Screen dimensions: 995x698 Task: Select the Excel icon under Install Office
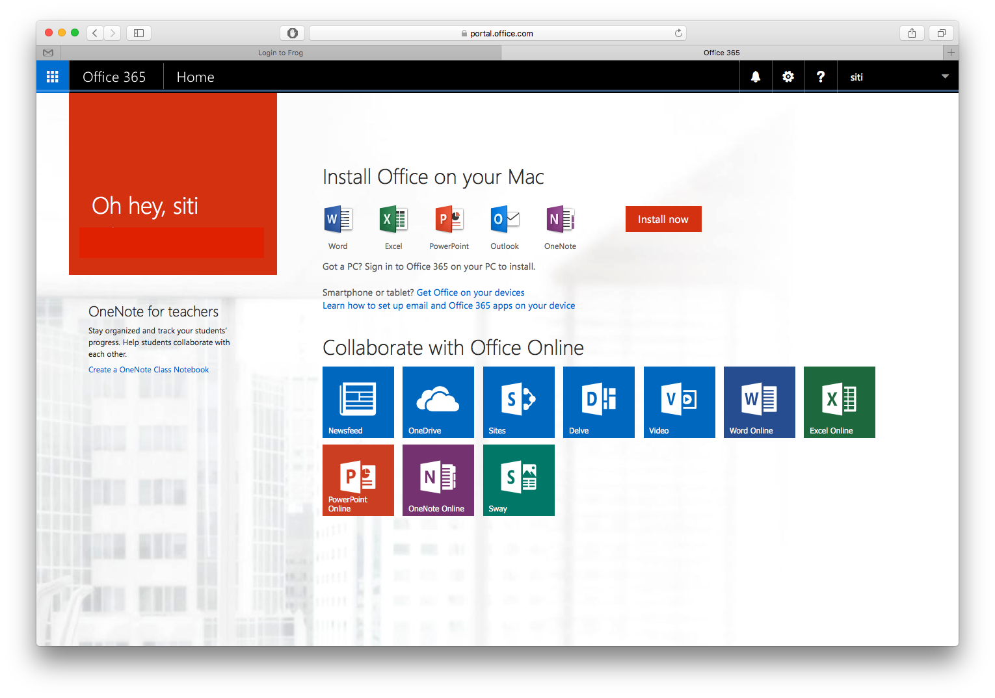pyautogui.click(x=393, y=221)
